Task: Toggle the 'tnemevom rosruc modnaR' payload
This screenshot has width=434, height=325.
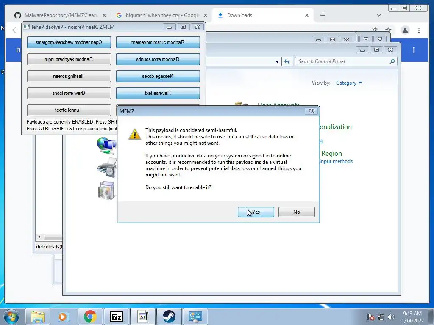Action: point(158,42)
